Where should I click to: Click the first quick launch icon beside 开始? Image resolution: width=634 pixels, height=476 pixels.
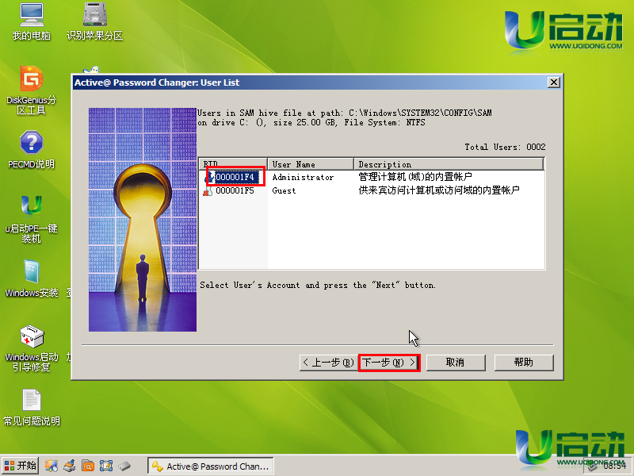51,466
